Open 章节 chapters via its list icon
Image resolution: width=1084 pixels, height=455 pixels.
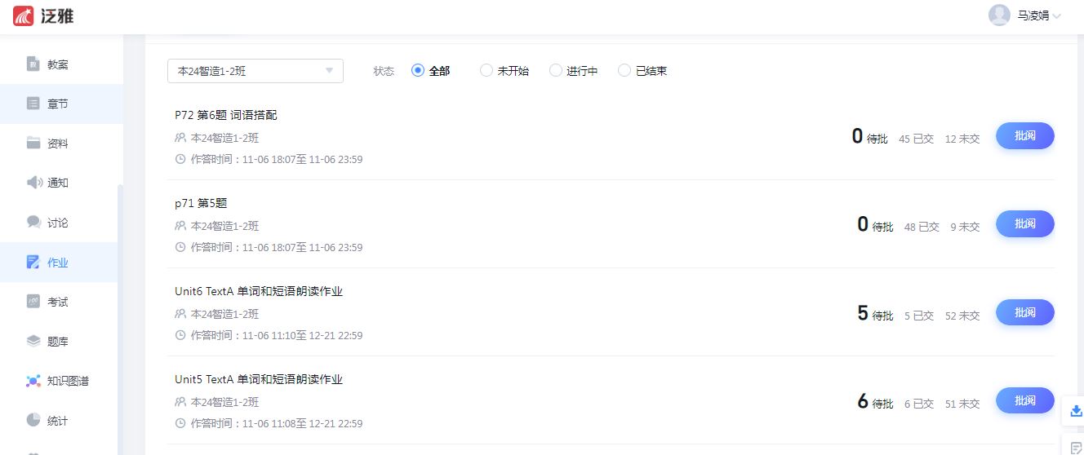point(33,104)
